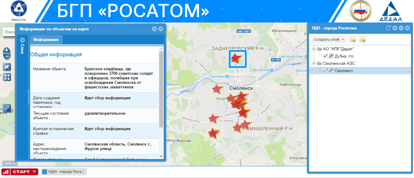414x178 pixels.
Task: Zoom out with the map minus button
Action: [7, 56]
